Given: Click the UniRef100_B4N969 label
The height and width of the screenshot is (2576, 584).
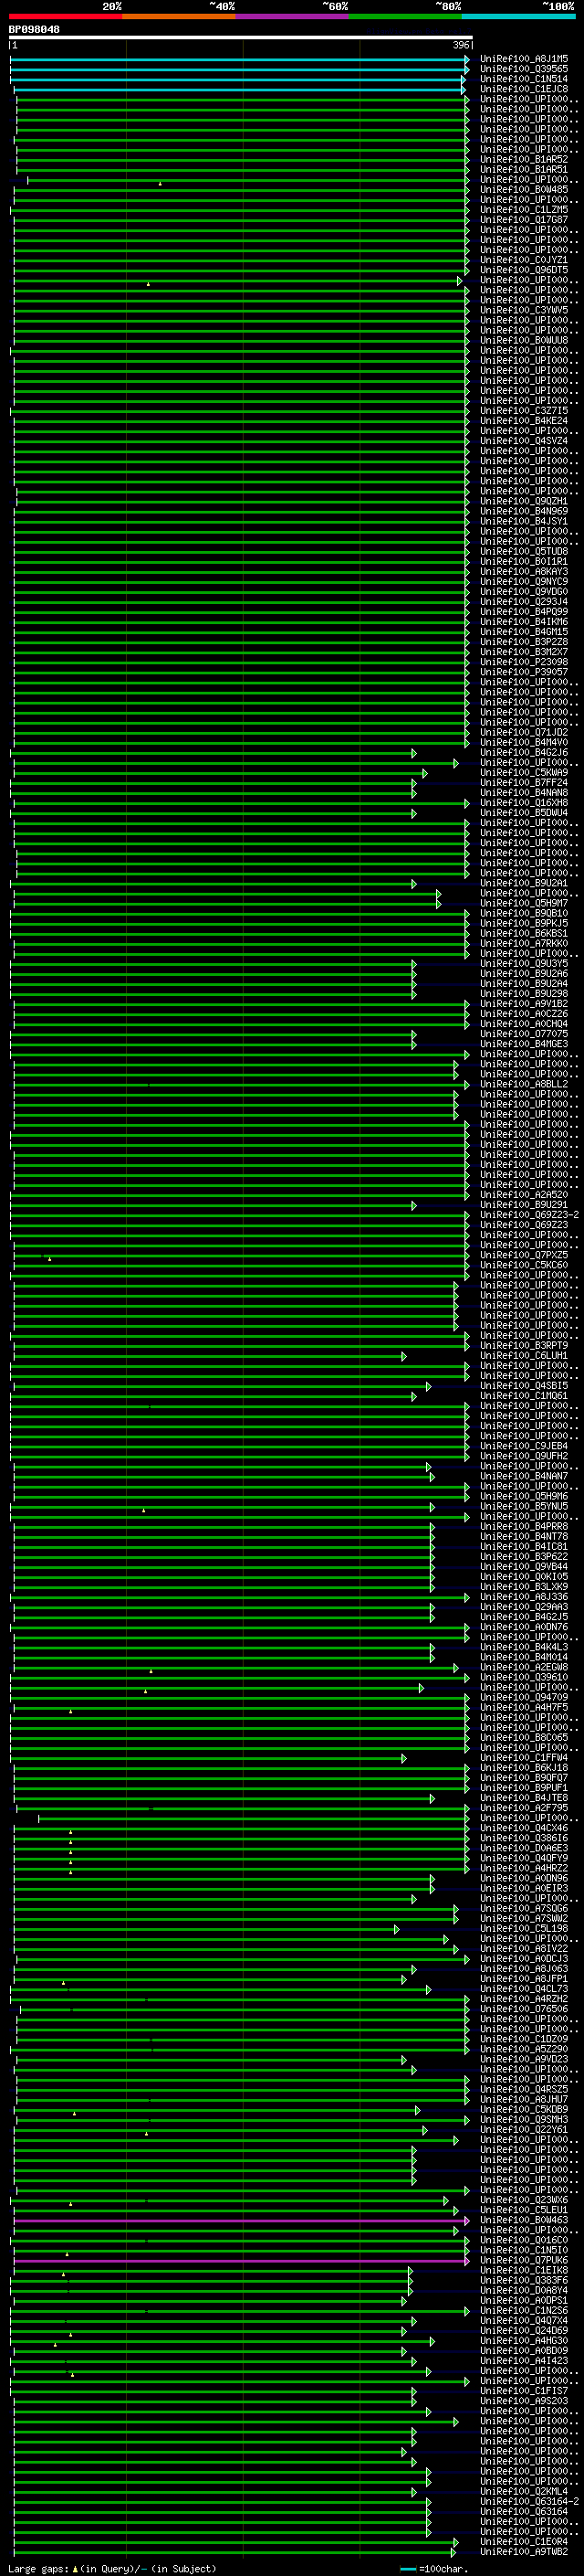Looking at the screenshot, I should tap(524, 511).
